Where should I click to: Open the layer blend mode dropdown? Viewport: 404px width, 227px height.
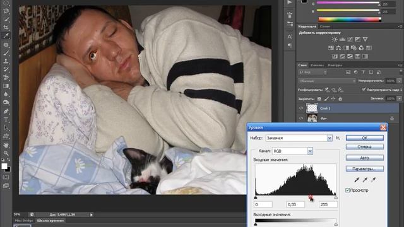point(327,81)
